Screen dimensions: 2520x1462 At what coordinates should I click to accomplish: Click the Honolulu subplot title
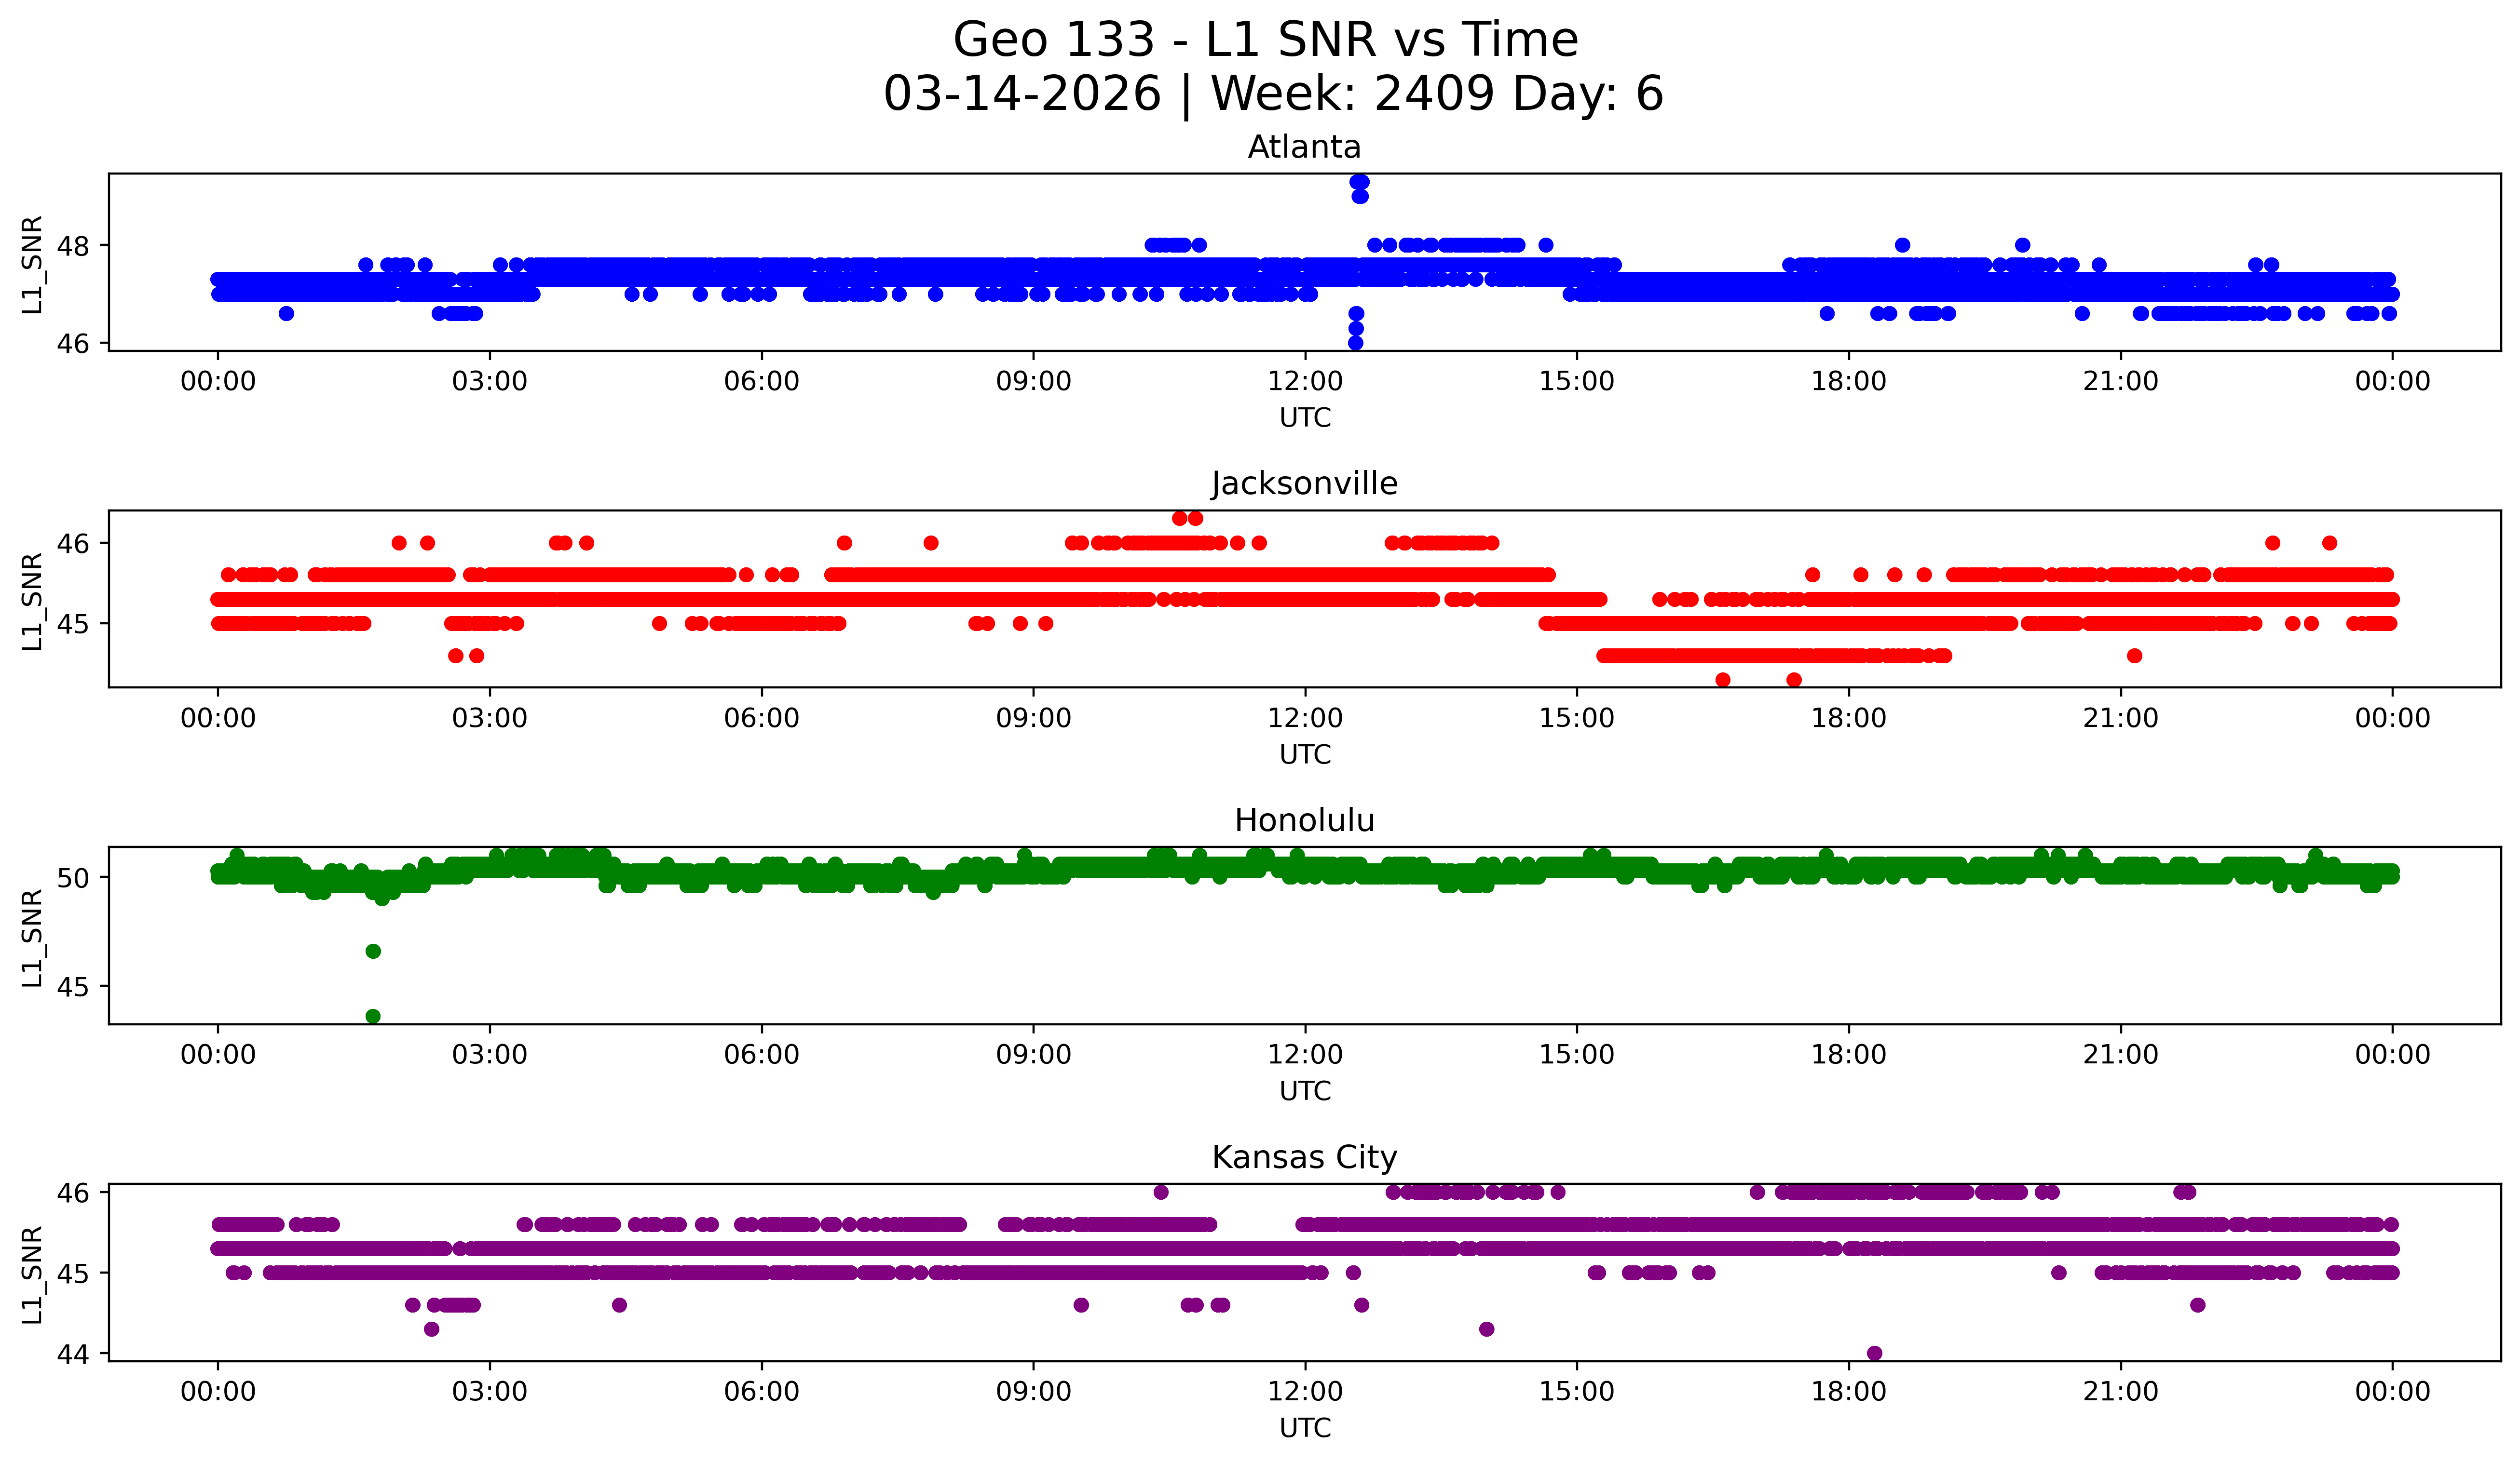(x=1304, y=820)
